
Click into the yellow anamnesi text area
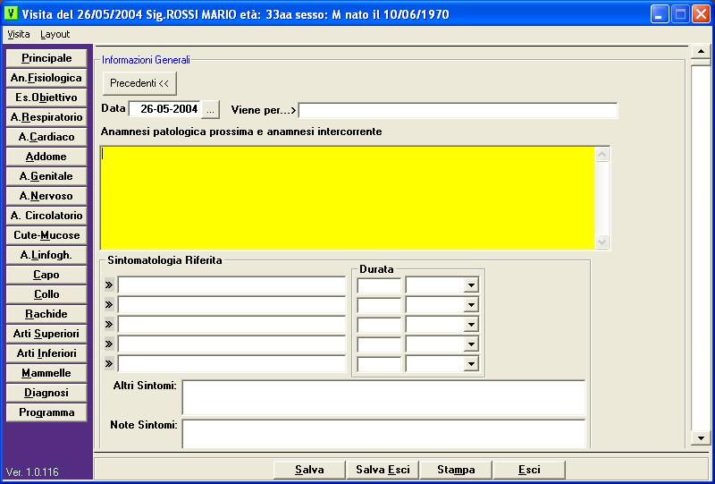[x=347, y=197]
